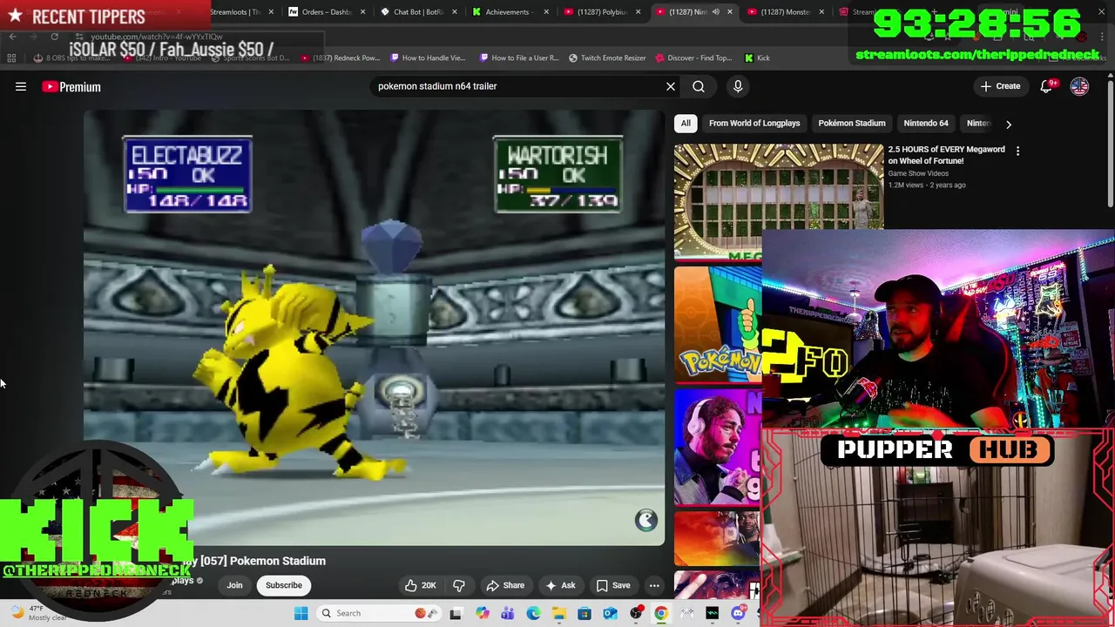Select the Pokémon Stadium chip
The height and width of the screenshot is (627, 1115).
pos(852,124)
